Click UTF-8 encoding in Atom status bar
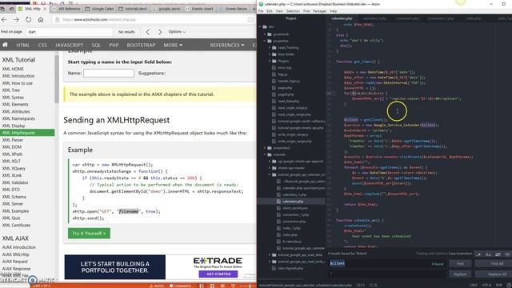This screenshot has height=288, width=512. pyautogui.click(x=486, y=285)
